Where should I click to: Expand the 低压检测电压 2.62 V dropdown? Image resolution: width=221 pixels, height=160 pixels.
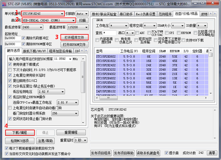click(62, 92)
